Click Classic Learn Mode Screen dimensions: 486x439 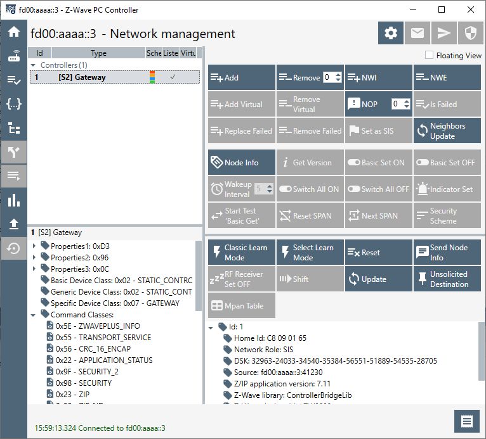pos(242,252)
